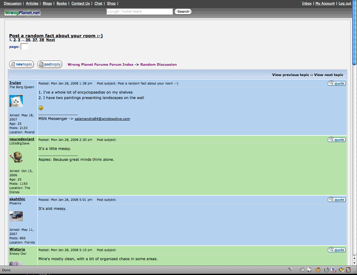357x275 pixels.
Task: Quote skahthic's post
Action: click(336, 199)
